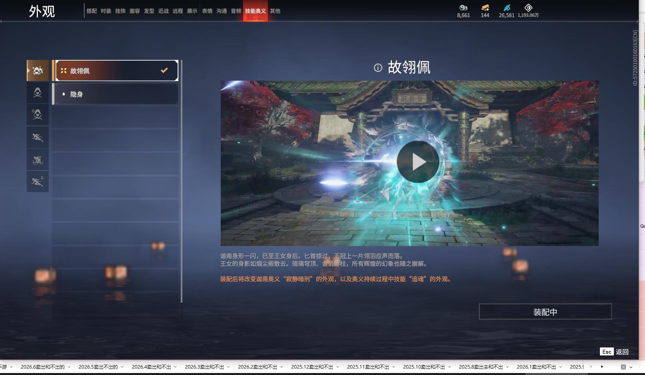The height and width of the screenshot is (375, 645).
Task: Click the large 故翎佩 title text
Action: (x=409, y=67)
